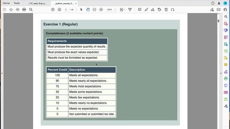Open the 125% zoom level dropdown
The height and width of the screenshot is (129, 230).
point(111,10)
